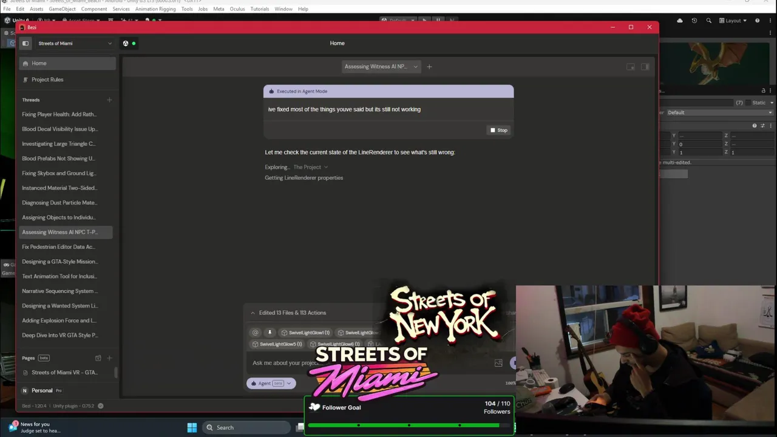Open Transform component help icon
The height and width of the screenshot is (437, 777).
755,126
